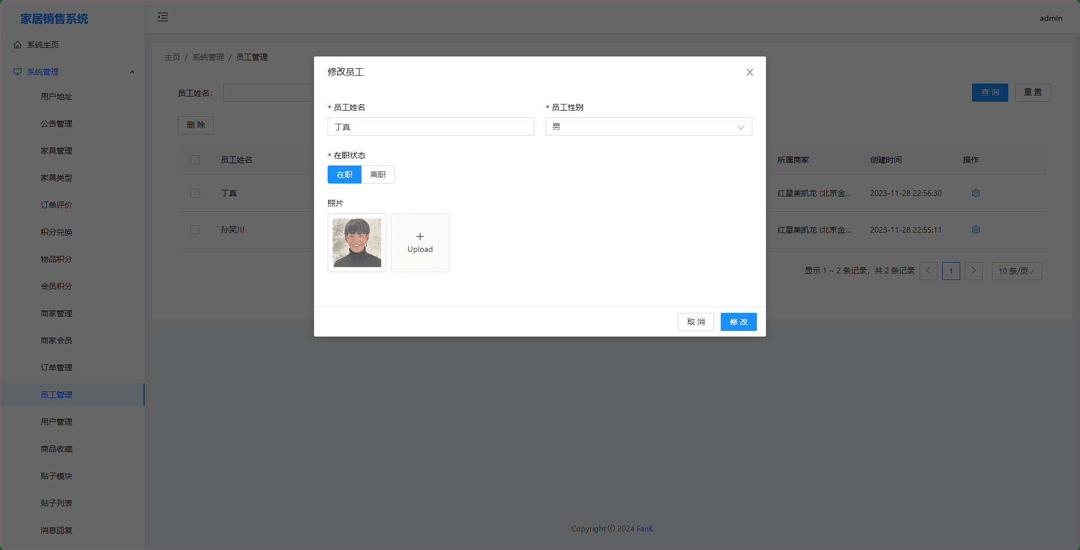
Task: Click the 所属商家 column header
Action: tap(793, 160)
